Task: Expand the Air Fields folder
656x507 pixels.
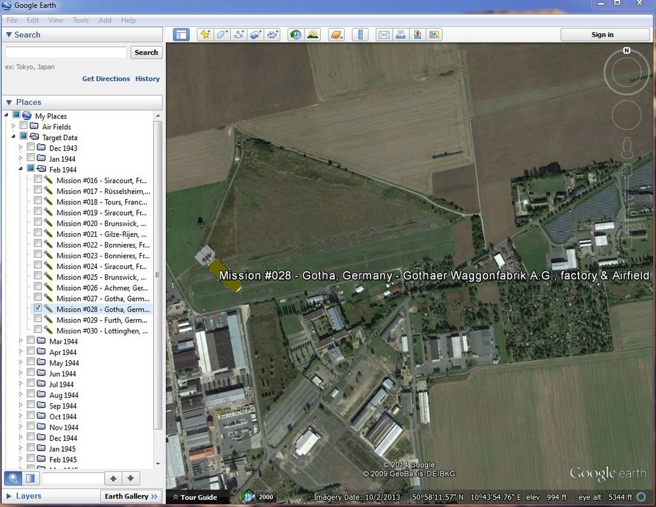Action: (x=13, y=126)
